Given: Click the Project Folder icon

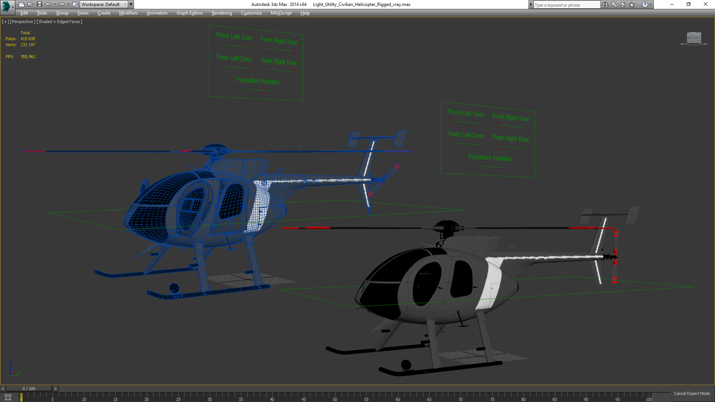Looking at the screenshot, I should coord(75,4).
